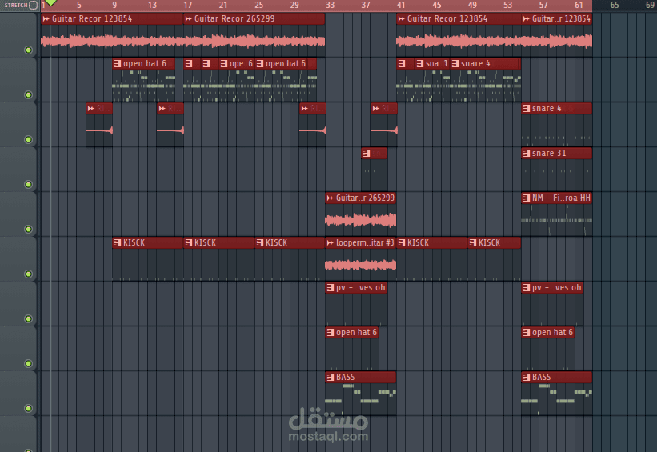Screen dimensions: 657x452
Task: Jump to bar 5 on the timeline ruler
Action: (78, 6)
